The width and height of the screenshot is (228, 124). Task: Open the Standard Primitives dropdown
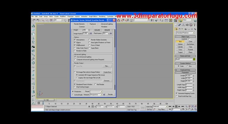185,33
